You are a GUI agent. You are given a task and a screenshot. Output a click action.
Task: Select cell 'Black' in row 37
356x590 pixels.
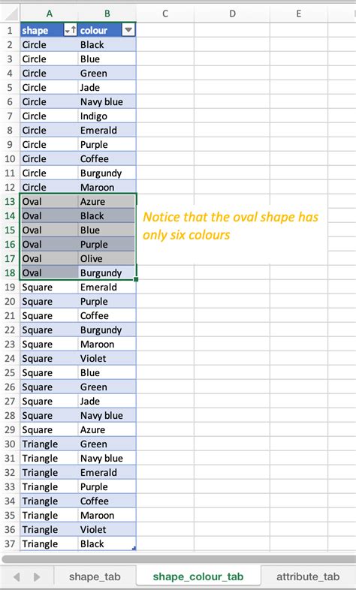107,543
